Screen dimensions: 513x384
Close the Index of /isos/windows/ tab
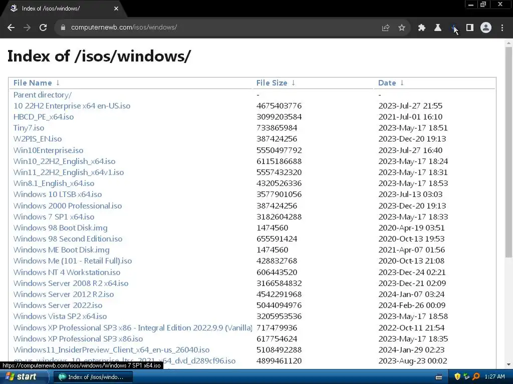[x=116, y=8]
